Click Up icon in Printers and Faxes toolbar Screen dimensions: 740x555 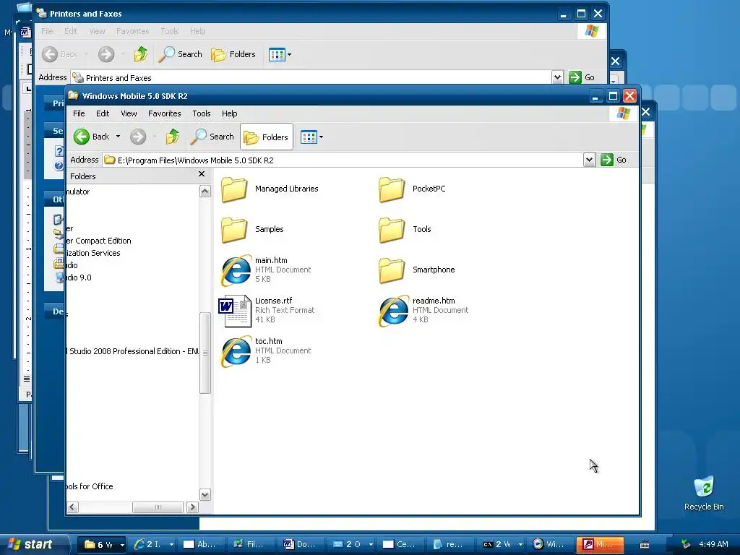tap(141, 55)
